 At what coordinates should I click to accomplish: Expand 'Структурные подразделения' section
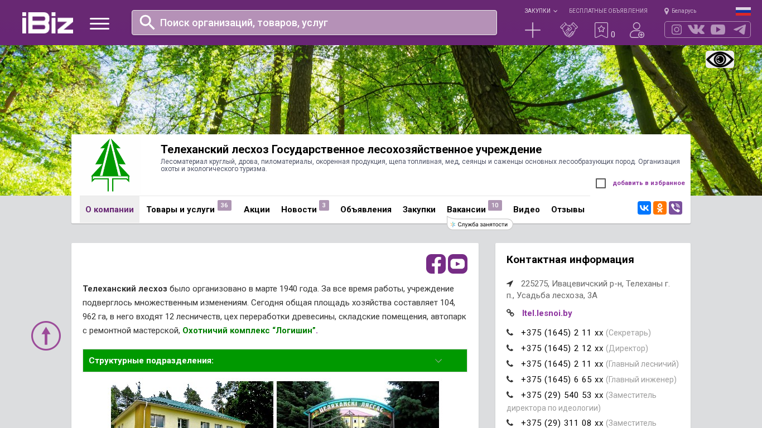(275, 361)
